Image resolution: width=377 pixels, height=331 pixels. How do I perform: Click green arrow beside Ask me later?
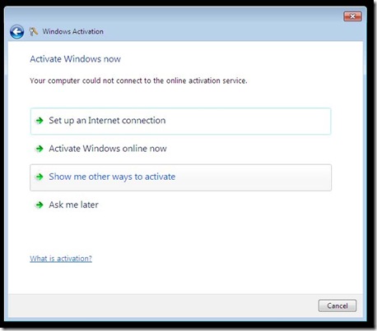pos(40,205)
